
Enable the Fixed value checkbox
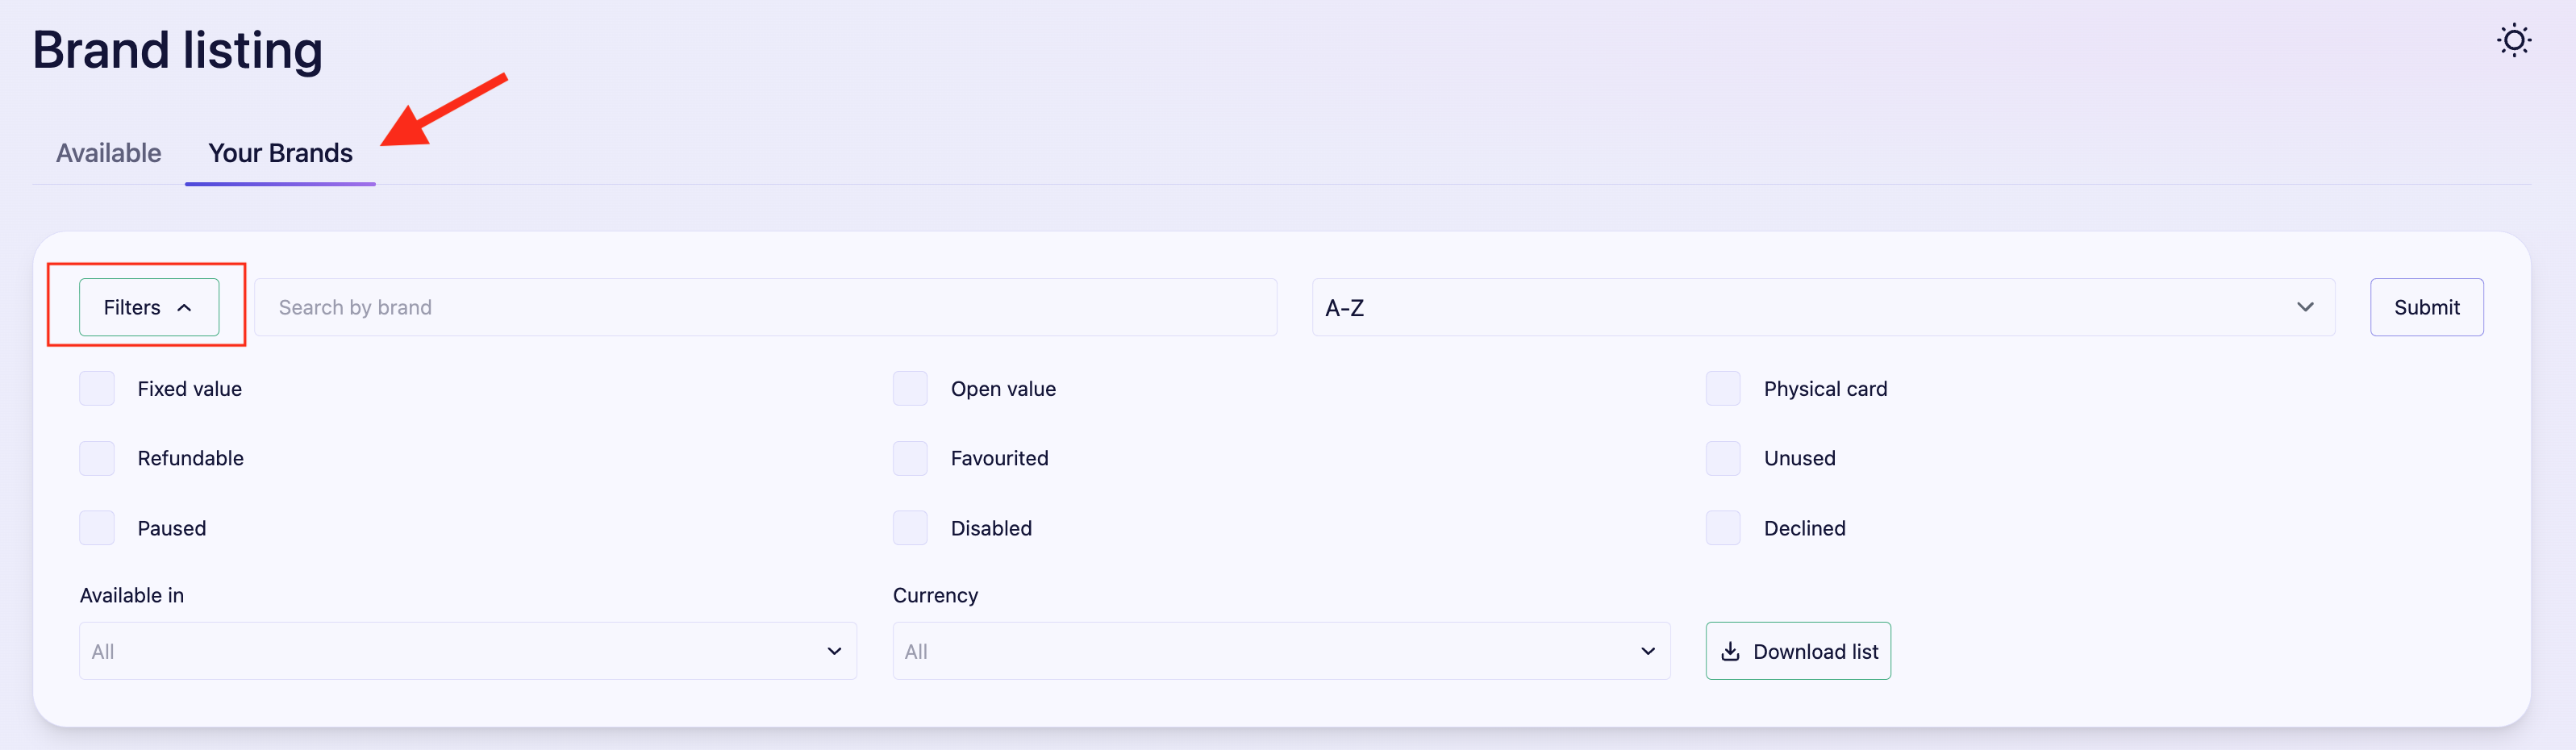pyautogui.click(x=97, y=389)
